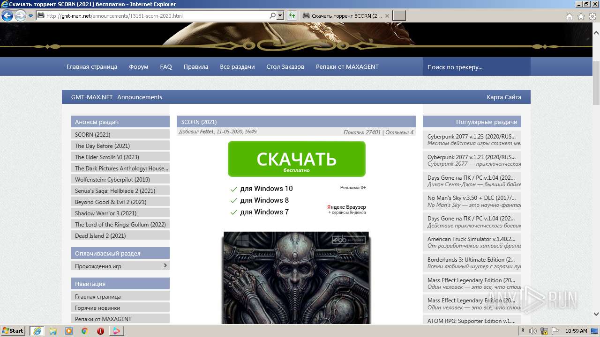Show hidden system tray icons arrow
Screen dimensions: 600x337
coord(523,330)
